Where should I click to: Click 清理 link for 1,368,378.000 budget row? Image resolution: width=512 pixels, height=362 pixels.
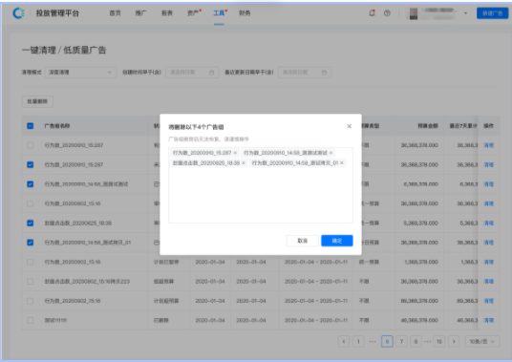pyautogui.click(x=488, y=262)
